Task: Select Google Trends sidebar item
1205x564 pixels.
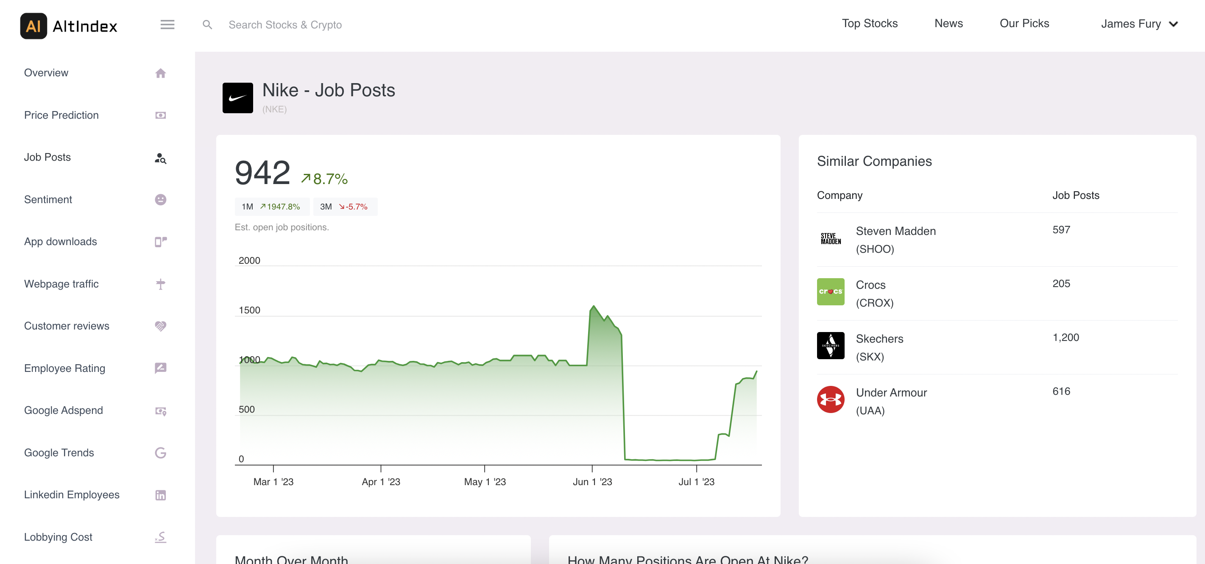Action: click(59, 453)
